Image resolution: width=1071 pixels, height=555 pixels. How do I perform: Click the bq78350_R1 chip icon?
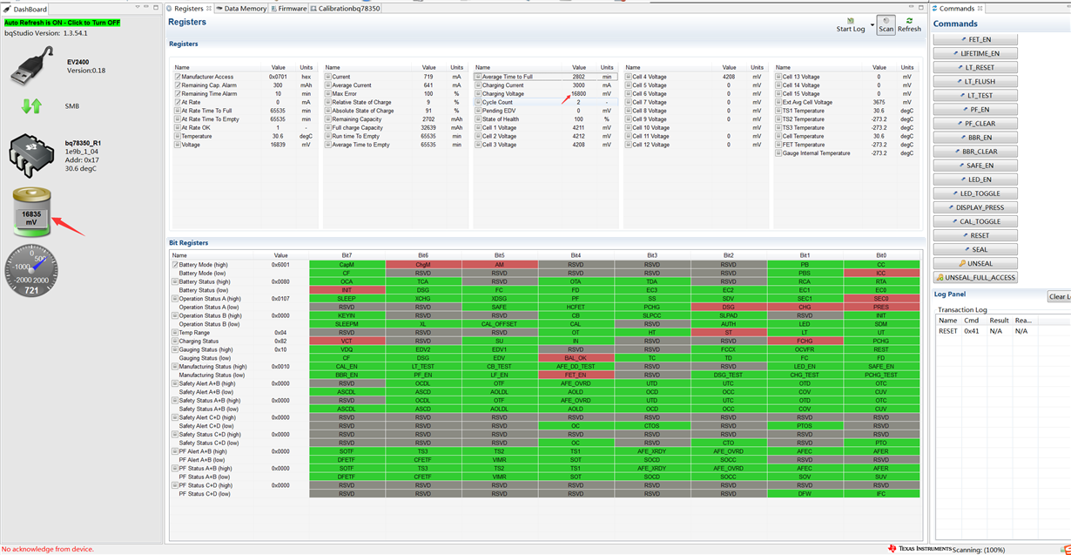(32, 155)
